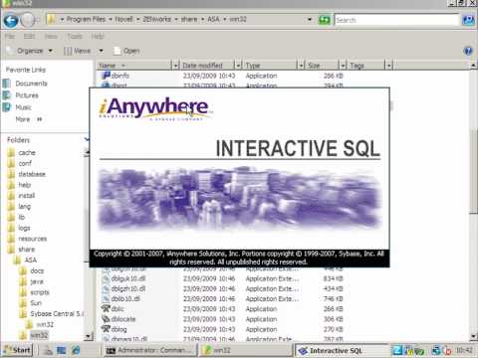Open Tags column dropdown arrow

(388, 66)
